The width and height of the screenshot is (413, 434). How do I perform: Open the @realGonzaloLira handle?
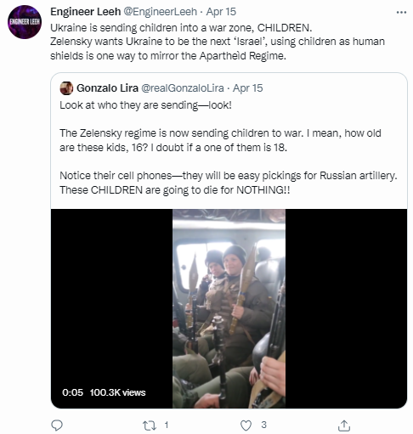(x=183, y=88)
